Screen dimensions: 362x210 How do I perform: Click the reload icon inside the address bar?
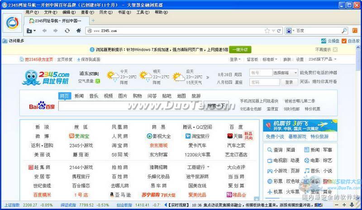pos(279,31)
